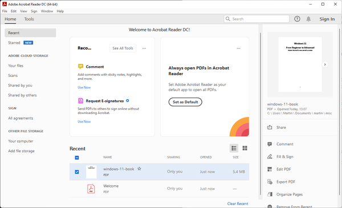Click the Export PDF icon

[x=270, y=182]
